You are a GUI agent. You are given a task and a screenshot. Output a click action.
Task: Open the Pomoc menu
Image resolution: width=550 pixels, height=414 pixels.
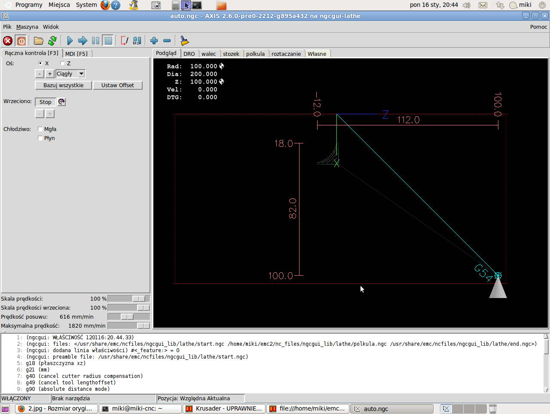(x=538, y=27)
